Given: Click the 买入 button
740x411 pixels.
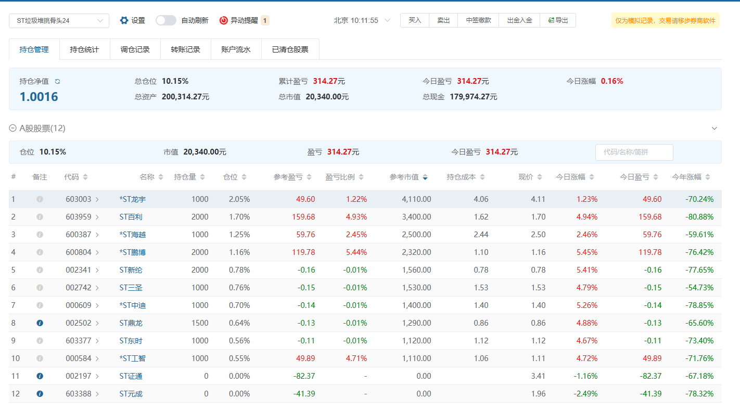Looking at the screenshot, I should coord(414,20).
